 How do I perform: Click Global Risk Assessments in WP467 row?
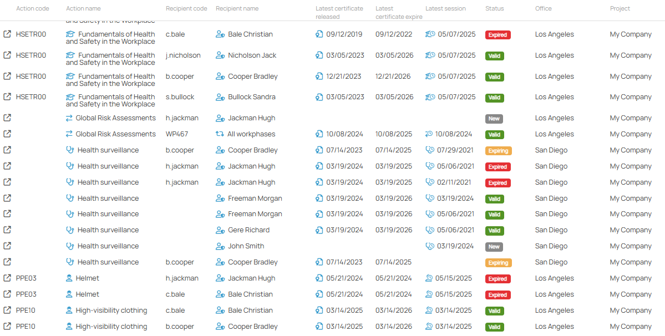[116, 134]
